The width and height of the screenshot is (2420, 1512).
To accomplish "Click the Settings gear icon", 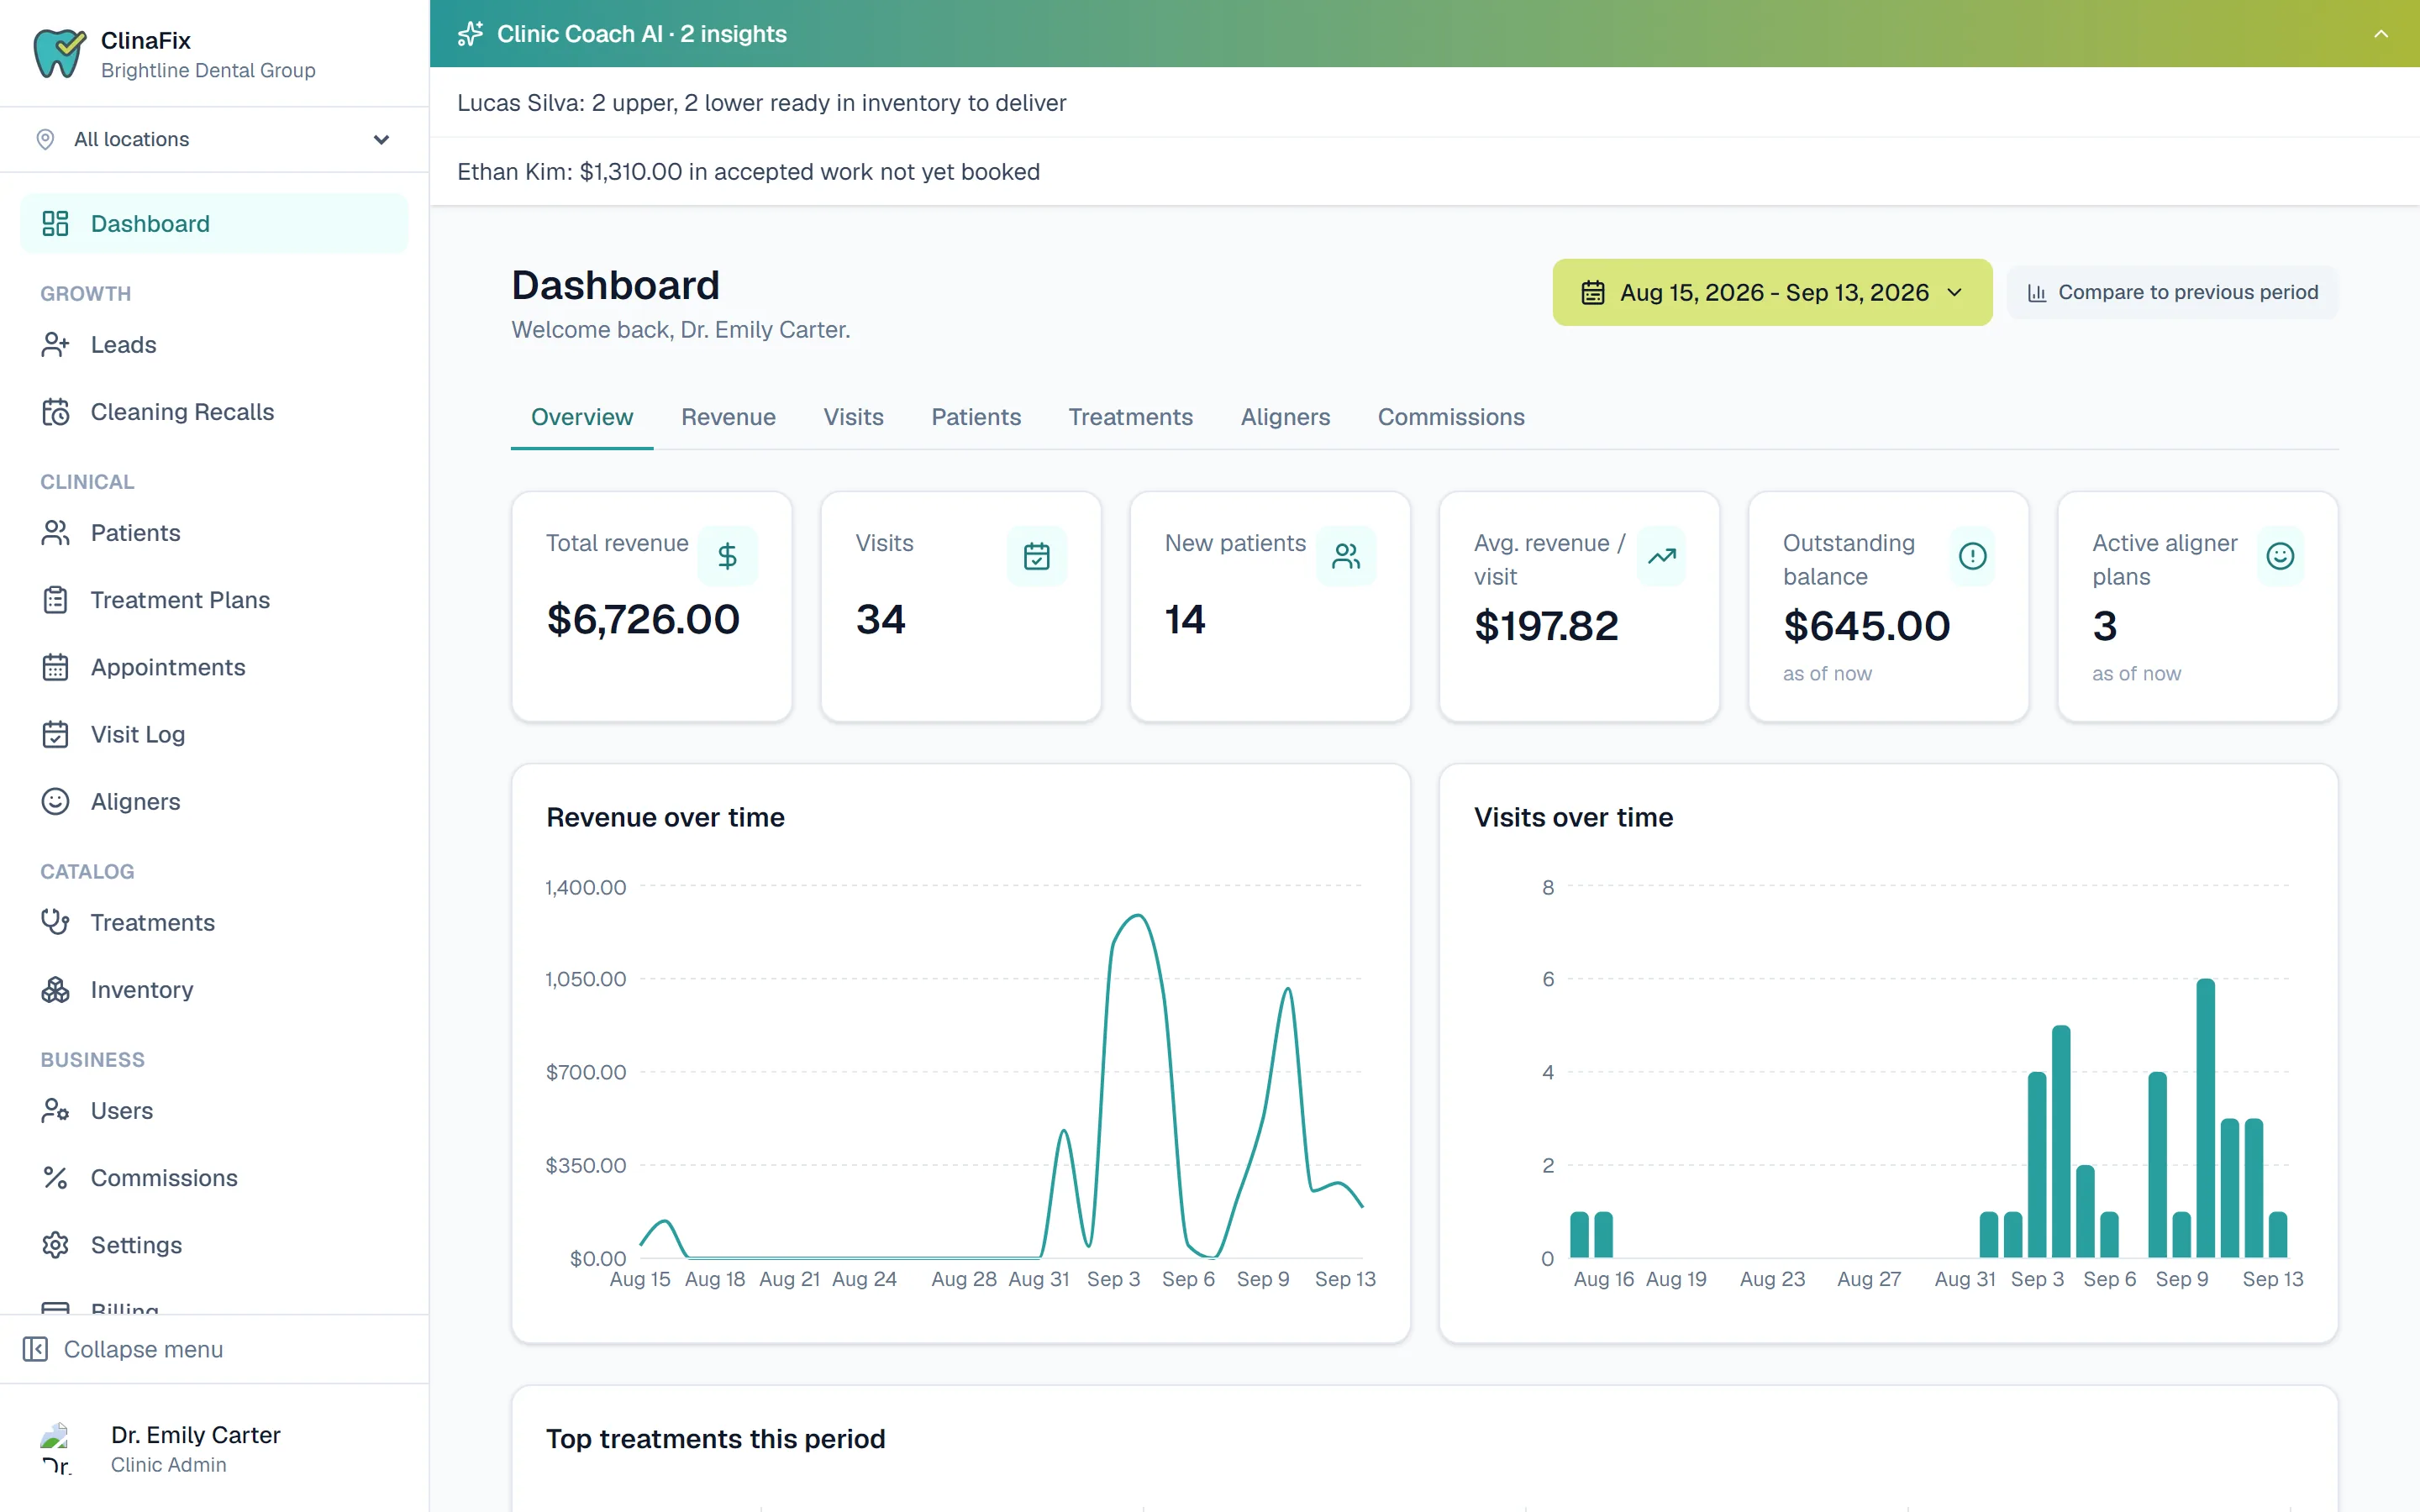I will (55, 1244).
